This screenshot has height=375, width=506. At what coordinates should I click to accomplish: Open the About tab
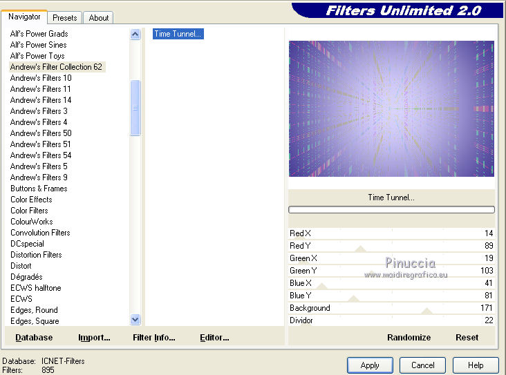pyautogui.click(x=98, y=18)
